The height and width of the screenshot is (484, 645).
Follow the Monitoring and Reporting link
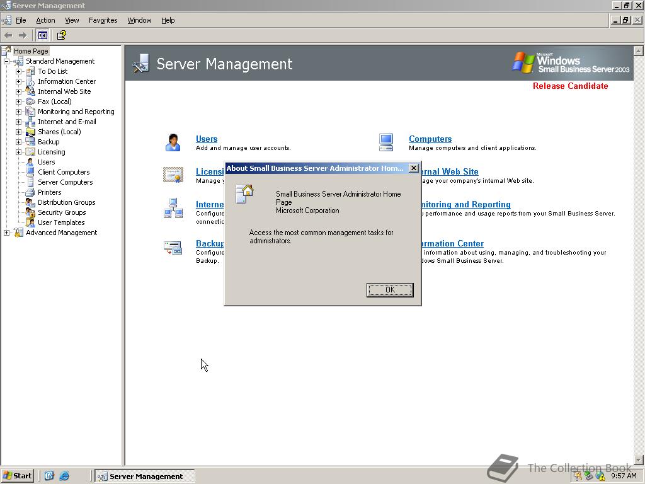tap(467, 204)
